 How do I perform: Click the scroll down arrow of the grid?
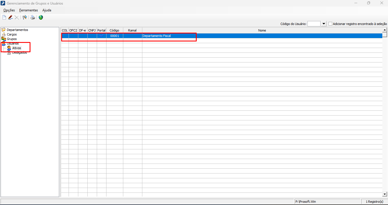click(385, 194)
